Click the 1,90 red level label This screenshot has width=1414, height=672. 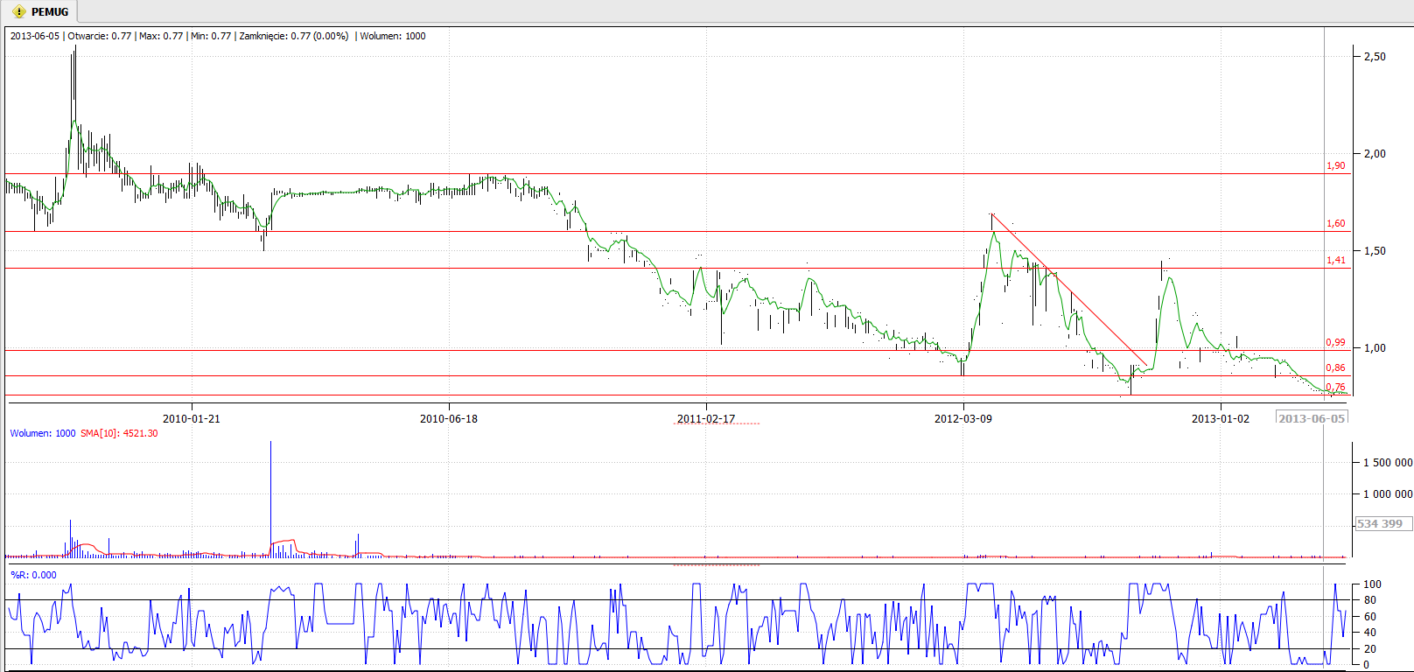coord(1335,165)
